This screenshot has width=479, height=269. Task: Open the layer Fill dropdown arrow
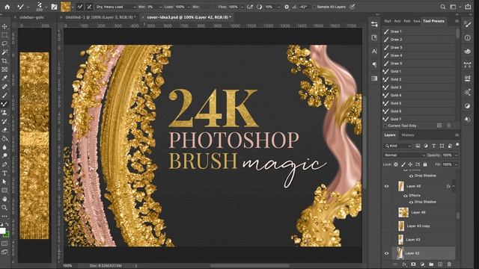[456, 164]
